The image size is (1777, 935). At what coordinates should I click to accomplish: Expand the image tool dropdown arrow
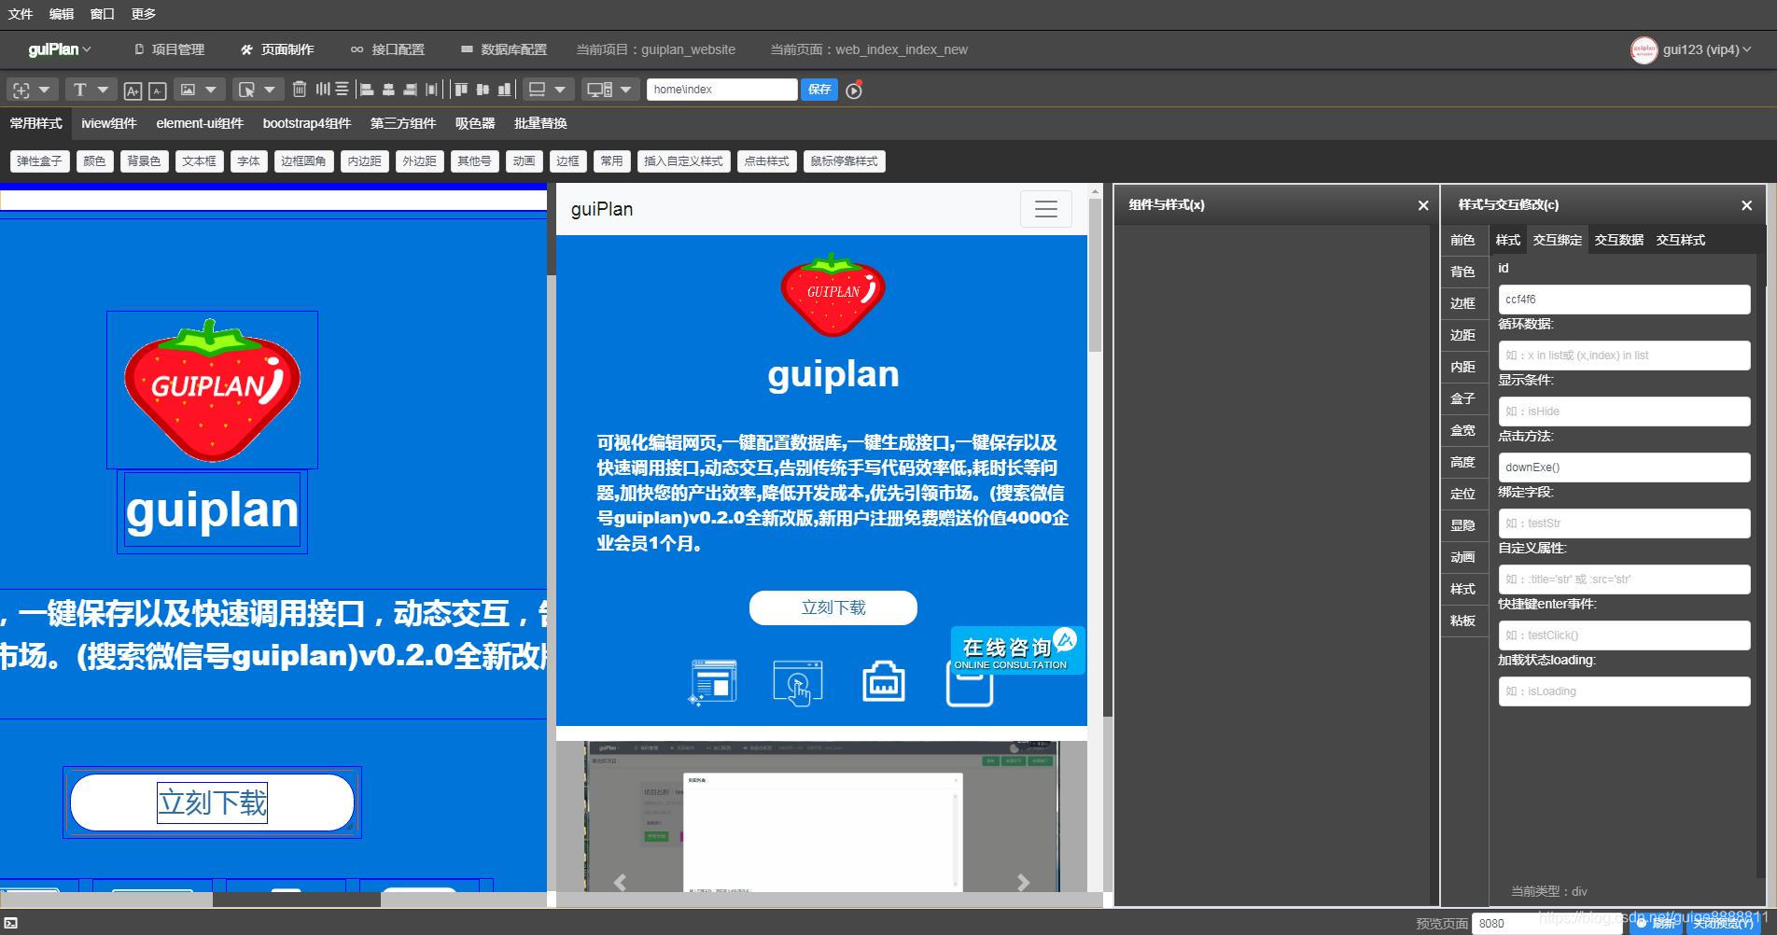pos(211,90)
